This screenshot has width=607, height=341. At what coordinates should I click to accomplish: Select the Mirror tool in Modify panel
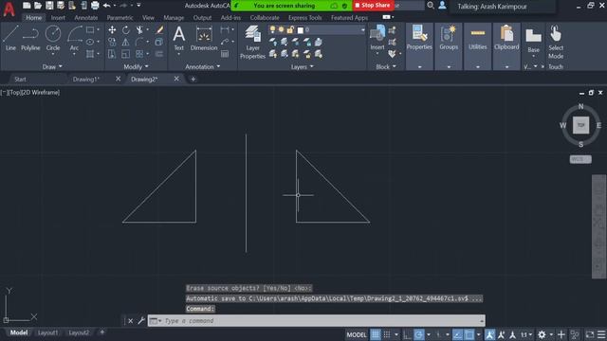tap(126, 42)
